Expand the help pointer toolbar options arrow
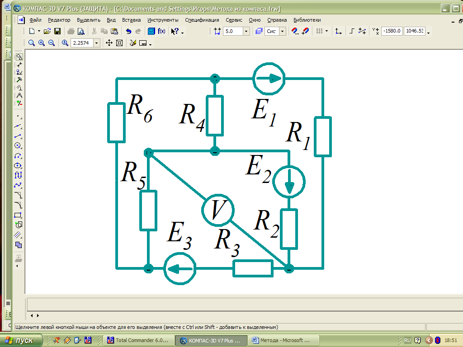This screenshot has height=347, width=463. [x=183, y=33]
